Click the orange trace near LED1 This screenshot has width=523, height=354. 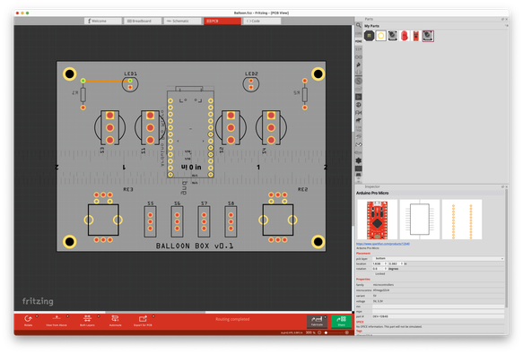point(106,81)
